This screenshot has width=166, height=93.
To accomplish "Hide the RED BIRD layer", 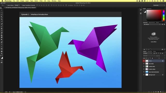I will (x=144, y=64).
